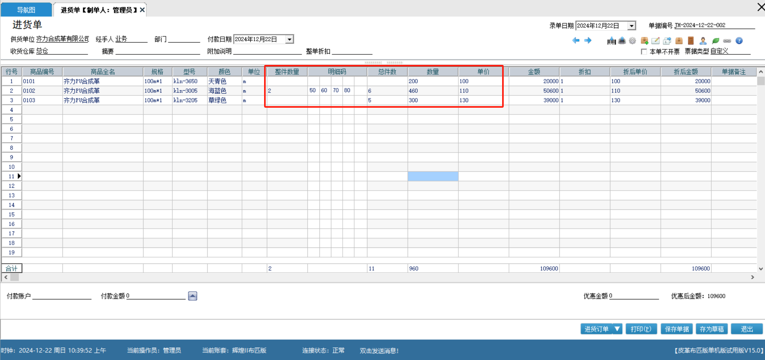The image size is (765, 360).
Task: Click color cell 天青色
Action: coord(224,81)
